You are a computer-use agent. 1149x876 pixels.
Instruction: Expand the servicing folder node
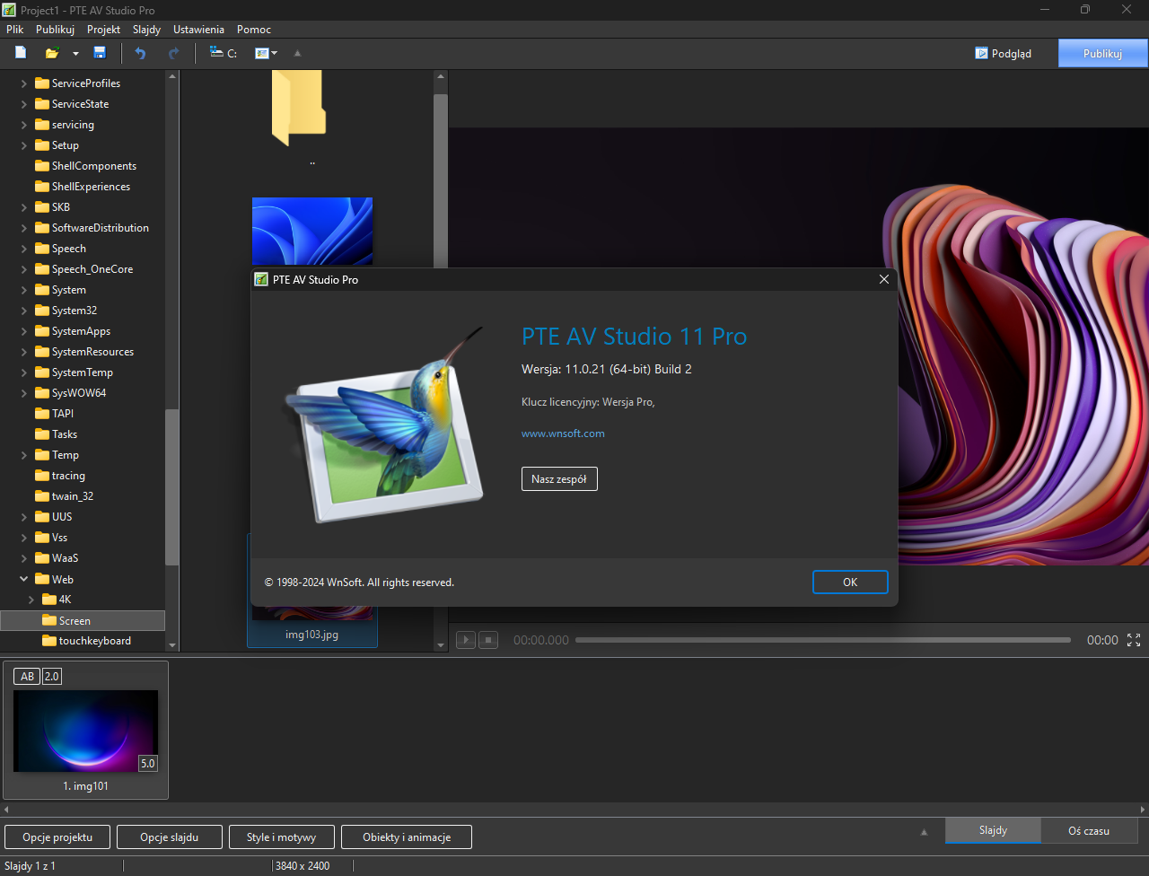[x=24, y=125]
